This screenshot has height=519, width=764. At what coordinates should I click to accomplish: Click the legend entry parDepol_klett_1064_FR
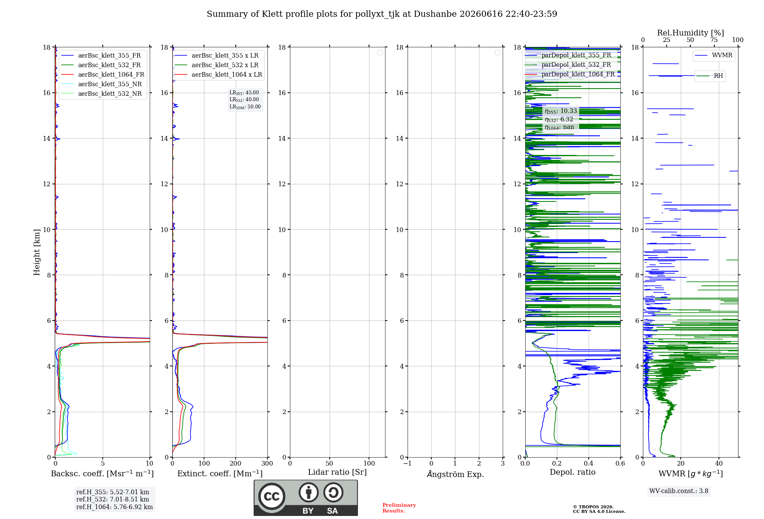tap(570, 74)
